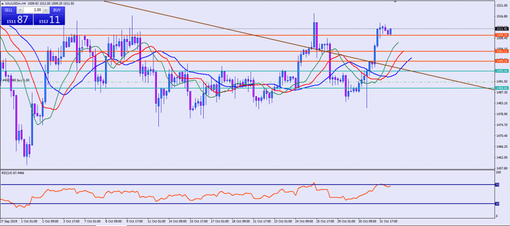This screenshot has height=226, width=510.
Task: Click the 1495.46 teal level price tag
Action: 502,71
